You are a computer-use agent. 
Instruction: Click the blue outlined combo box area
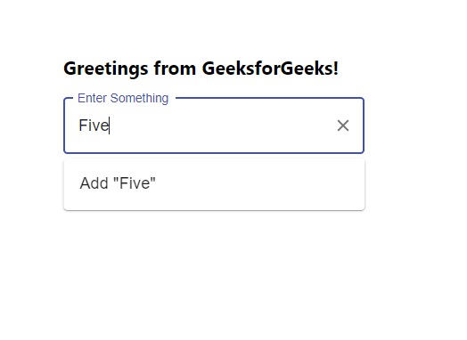click(214, 125)
